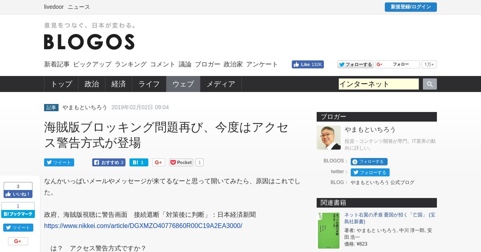Screen dimensions: 481x252
Task: Go to コメント menu
Action: click(163, 64)
